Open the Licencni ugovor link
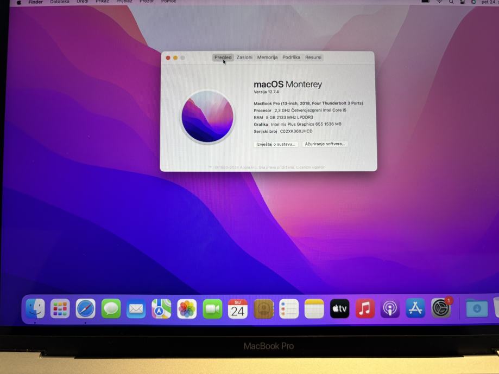 tap(310, 167)
